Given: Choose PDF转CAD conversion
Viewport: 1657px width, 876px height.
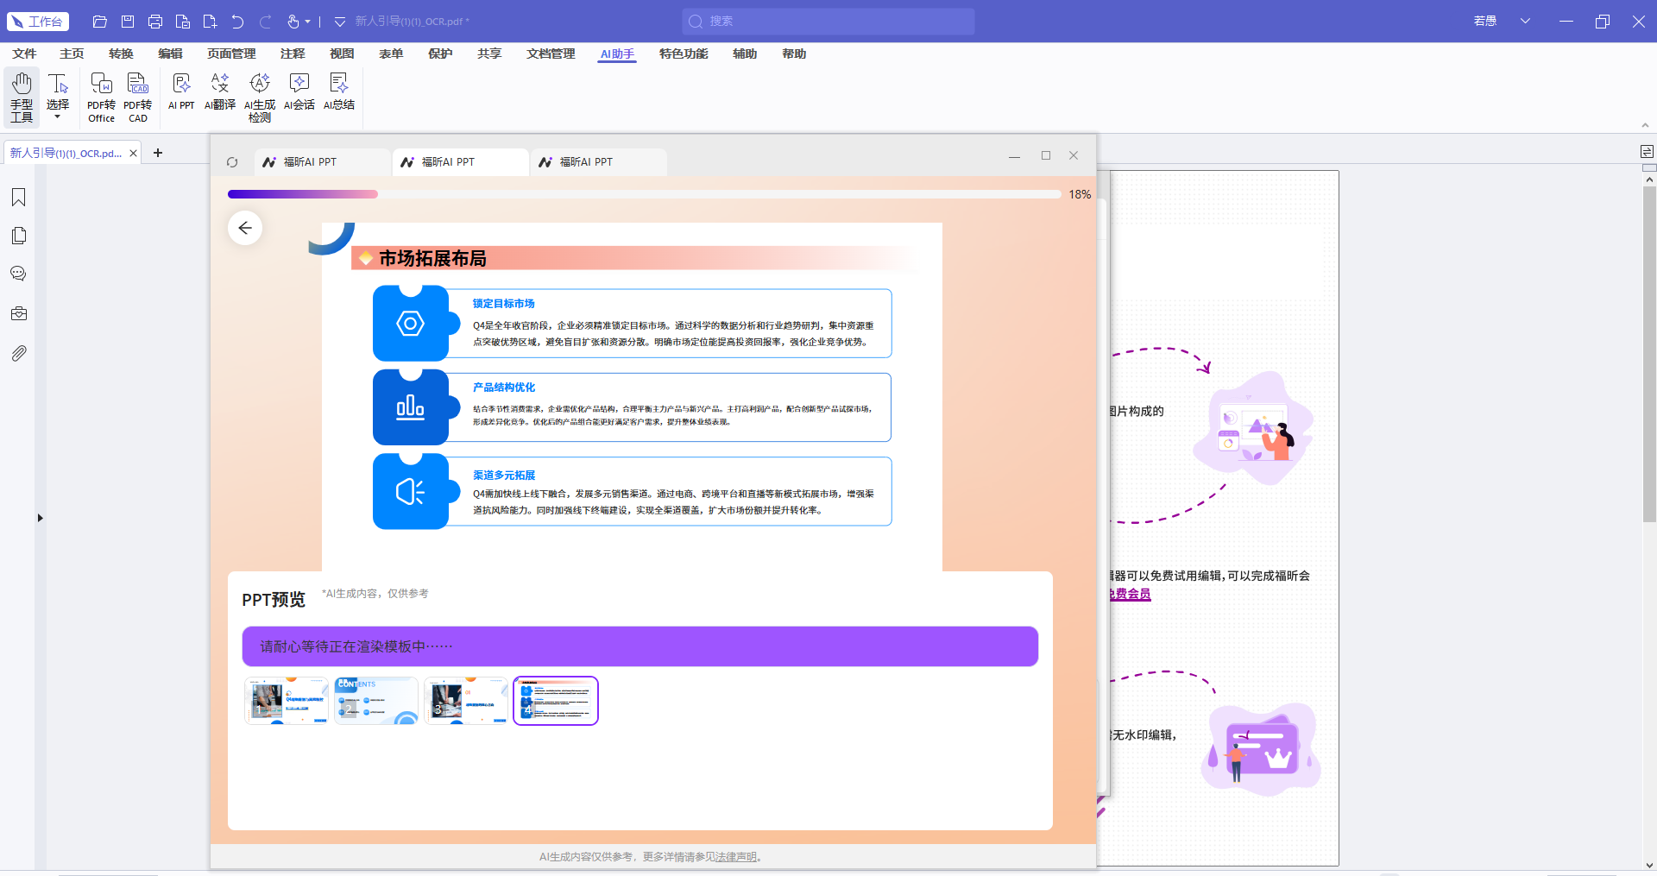Looking at the screenshot, I should click(x=138, y=97).
